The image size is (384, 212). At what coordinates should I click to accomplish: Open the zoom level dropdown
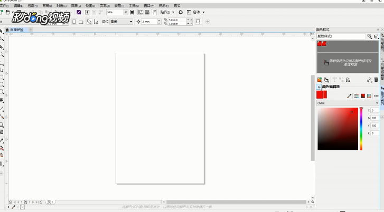126,12
